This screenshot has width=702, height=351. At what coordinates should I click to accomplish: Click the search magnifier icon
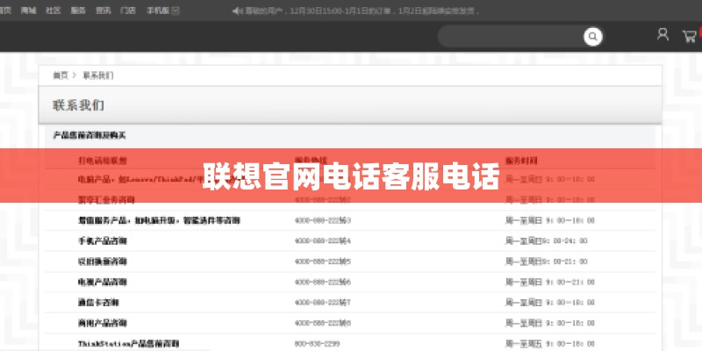tap(592, 36)
